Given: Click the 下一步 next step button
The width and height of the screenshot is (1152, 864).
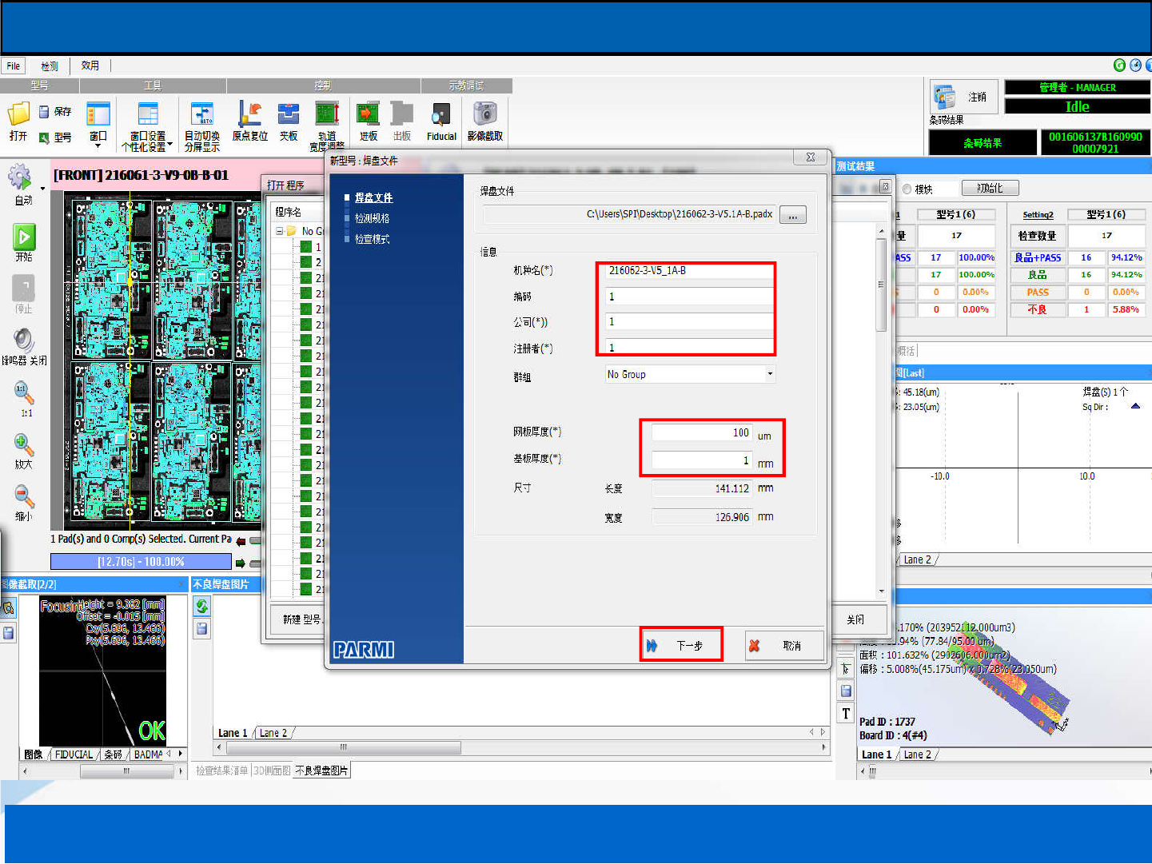Looking at the screenshot, I should click(681, 645).
